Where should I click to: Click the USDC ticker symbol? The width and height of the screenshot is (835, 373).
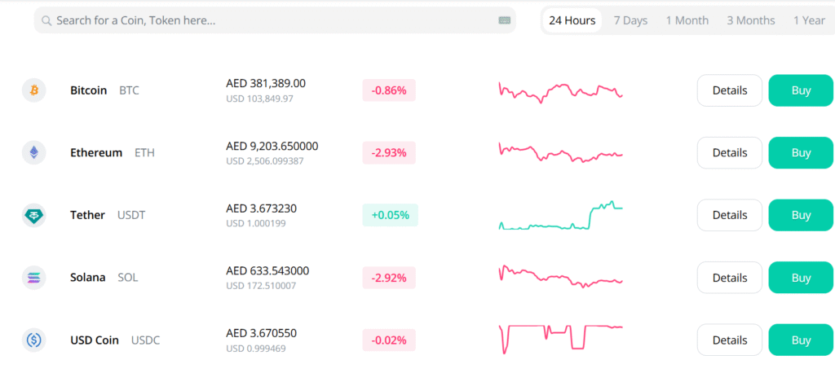(x=145, y=340)
